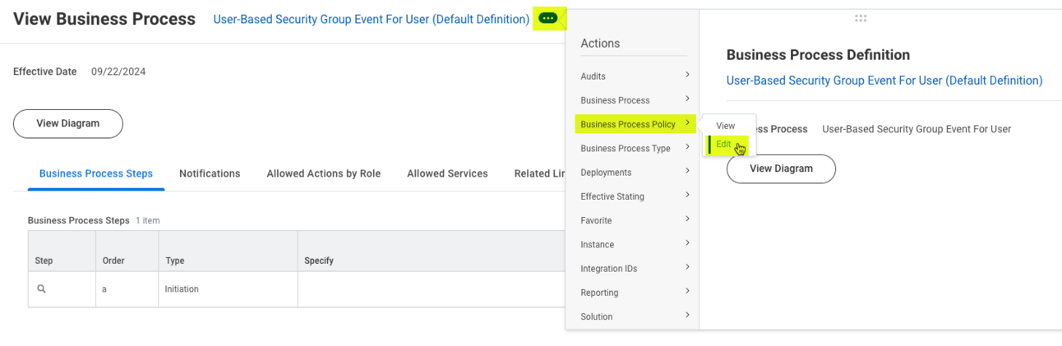This screenshot has width=1062, height=346.
Task: Open the Effective Stating menu entry
Action: coord(612,196)
